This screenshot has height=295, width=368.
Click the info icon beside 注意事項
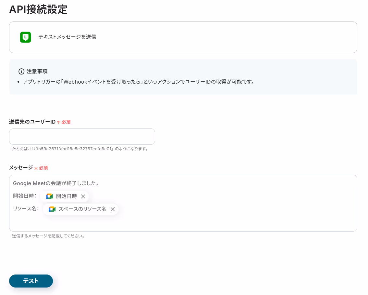tap(21, 72)
